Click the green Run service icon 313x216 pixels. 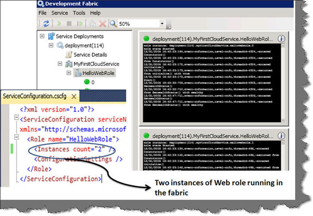click(x=59, y=24)
